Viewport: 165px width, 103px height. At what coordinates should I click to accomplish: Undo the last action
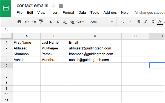coord(27,22)
